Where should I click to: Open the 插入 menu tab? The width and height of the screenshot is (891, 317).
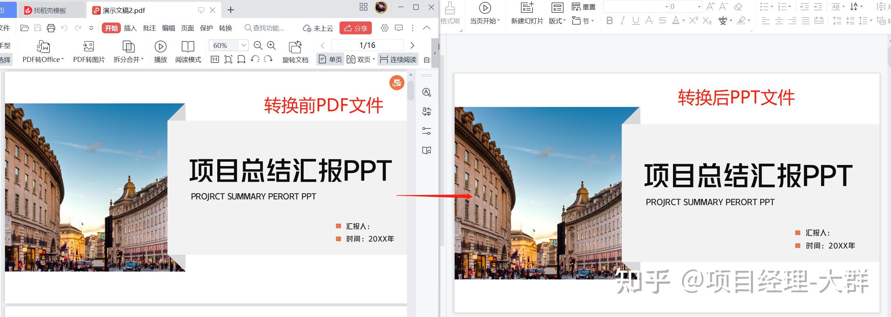(x=130, y=28)
